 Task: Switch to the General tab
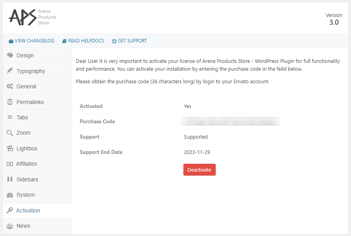[x=37, y=86]
